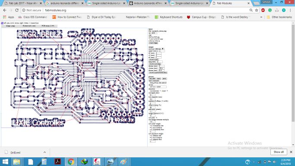Click the number of offsets input field
Image resolution: width=295 pixels, height=166 pixels.
pyautogui.click(x=152, y=103)
